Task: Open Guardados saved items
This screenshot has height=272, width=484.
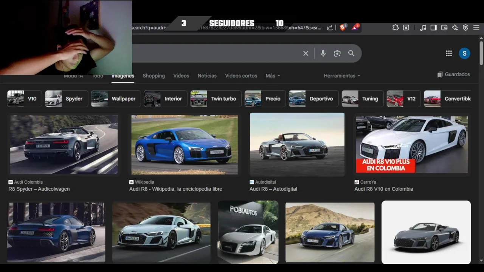Action: [x=453, y=74]
